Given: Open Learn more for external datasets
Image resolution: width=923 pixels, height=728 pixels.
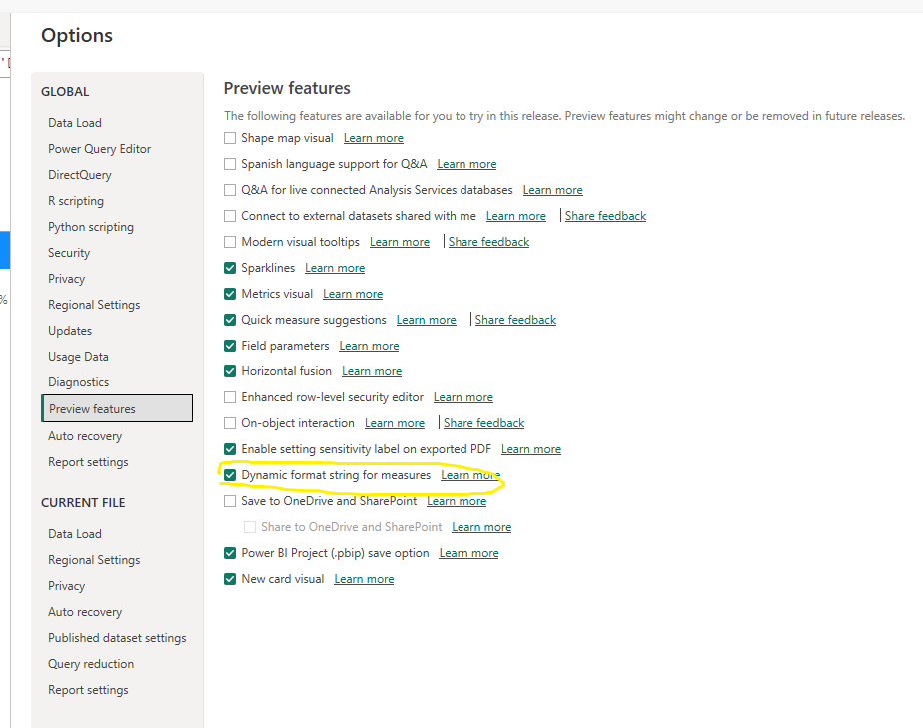Looking at the screenshot, I should pos(516,216).
